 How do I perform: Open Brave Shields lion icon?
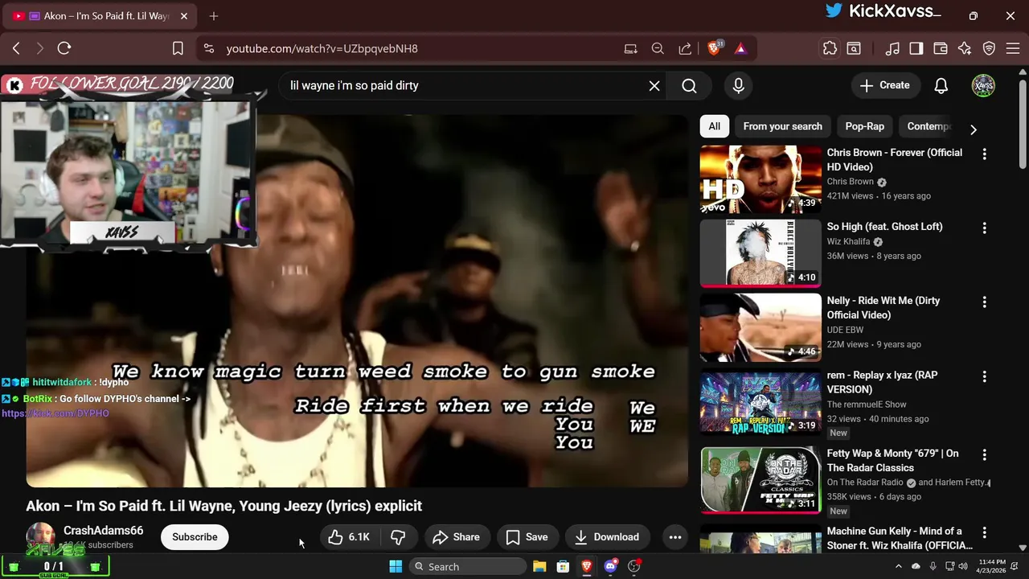pyautogui.click(x=715, y=48)
